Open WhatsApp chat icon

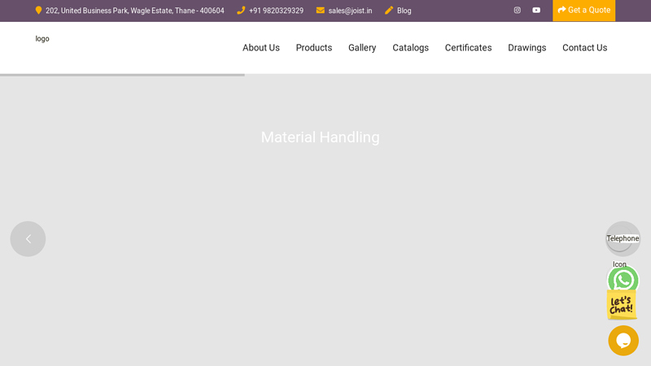[x=623, y=281]
